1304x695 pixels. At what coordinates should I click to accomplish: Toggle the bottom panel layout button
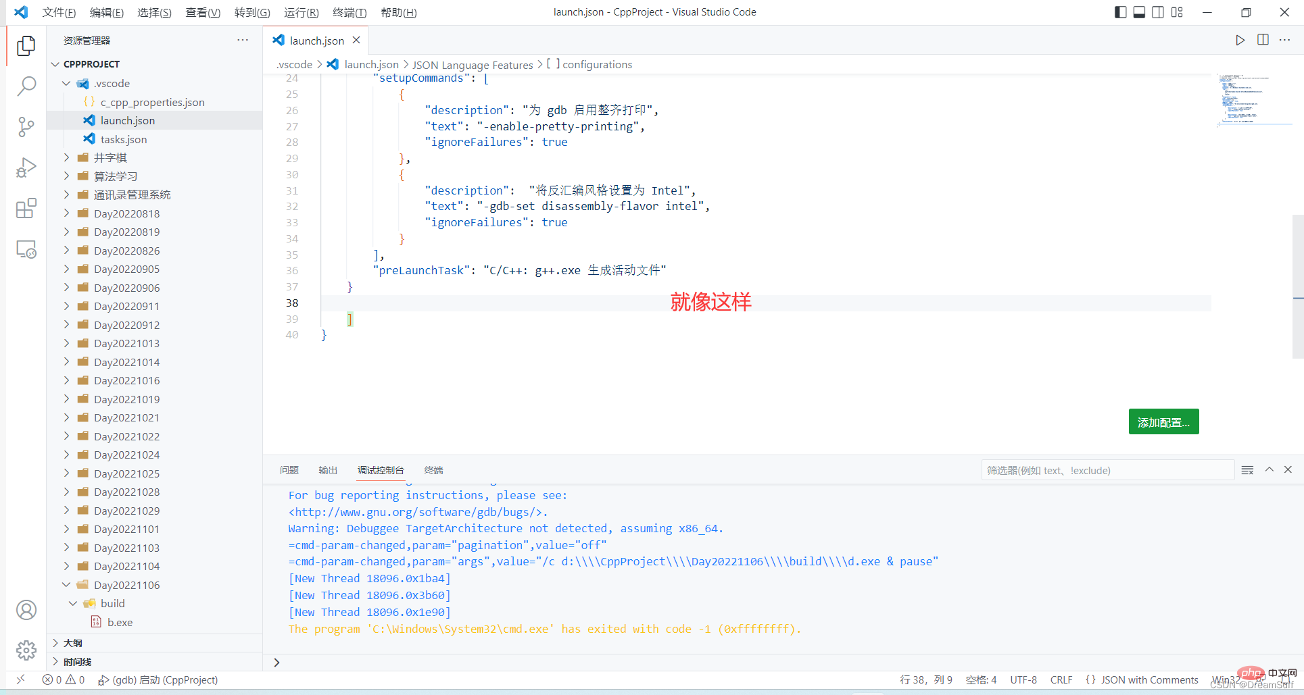pos(1139,12)
